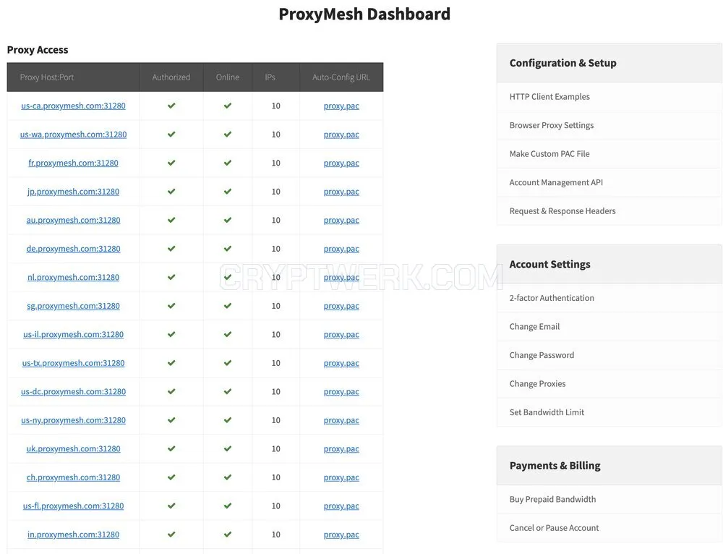Choose Change Password option

point(542,355)
